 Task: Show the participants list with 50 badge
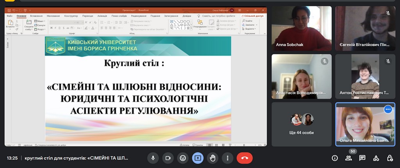coord(348,158)
